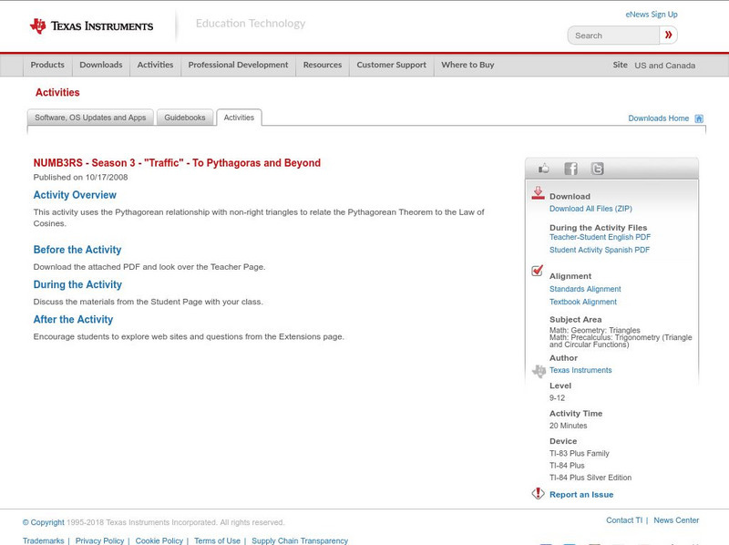The width and height of the screenshot is (729, 545).
Task: Click the Alignment checkmark icon
Action: pos(538,271)
